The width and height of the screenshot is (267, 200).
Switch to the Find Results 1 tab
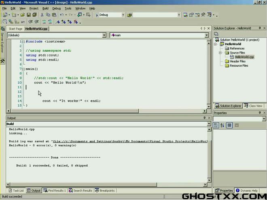click(x=55, y=190)
